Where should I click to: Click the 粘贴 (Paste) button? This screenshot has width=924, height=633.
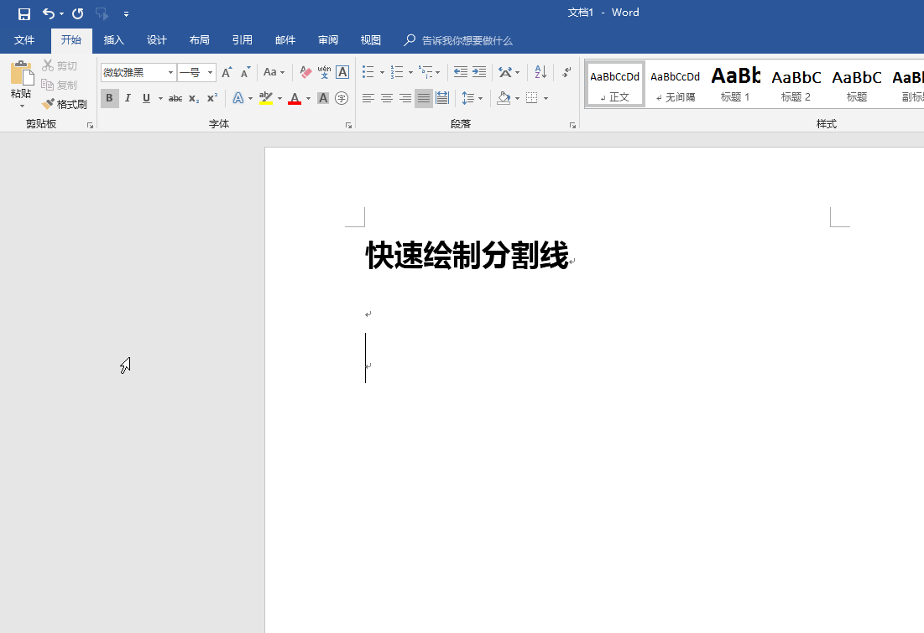pos(21,84)
